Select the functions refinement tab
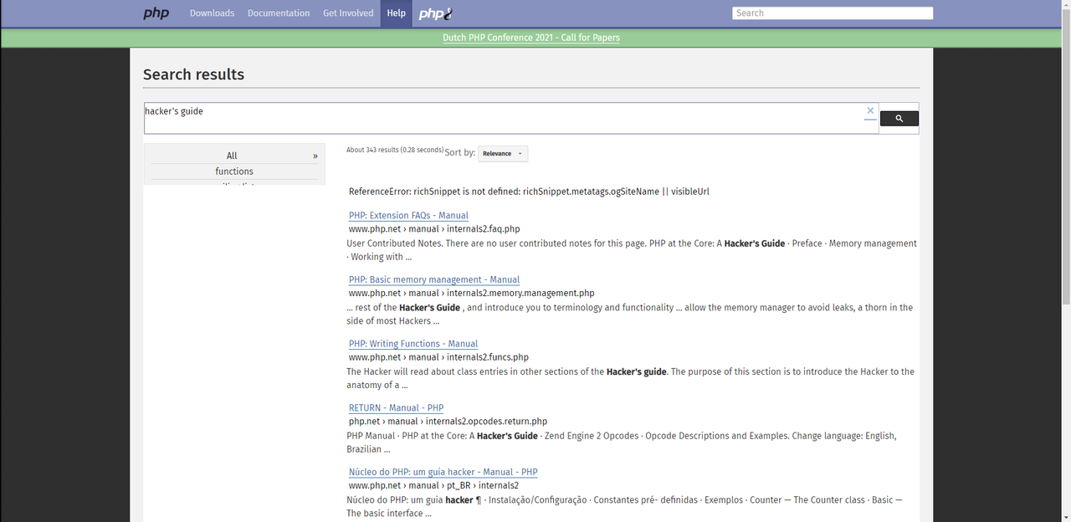 click(x=234, y=171)
